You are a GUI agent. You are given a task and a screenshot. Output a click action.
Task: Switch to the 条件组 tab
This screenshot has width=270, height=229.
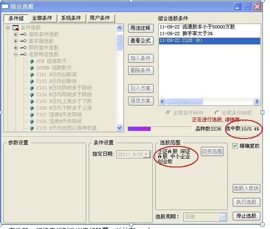click(x=16, y=18)
